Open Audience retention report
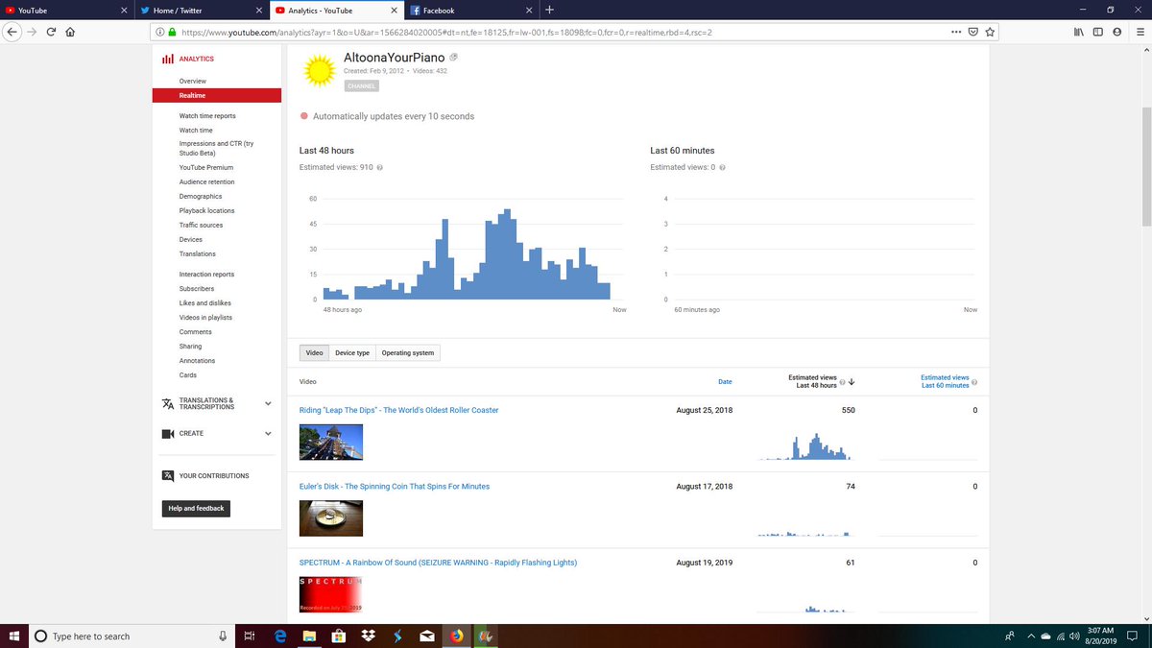 pos(206,181)
